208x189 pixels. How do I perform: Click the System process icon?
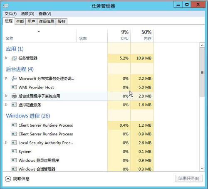click(x=14, y=151)
